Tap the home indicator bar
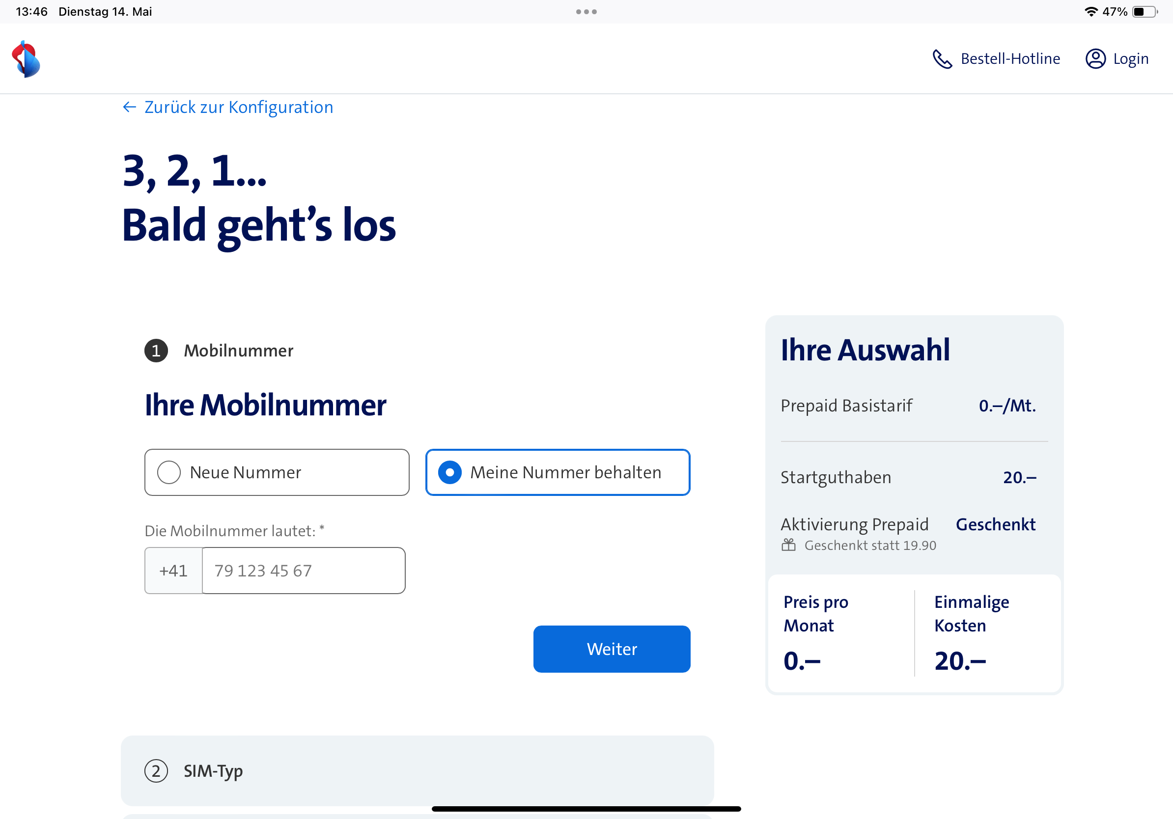The image size is (1173, 819). [586, 809]
